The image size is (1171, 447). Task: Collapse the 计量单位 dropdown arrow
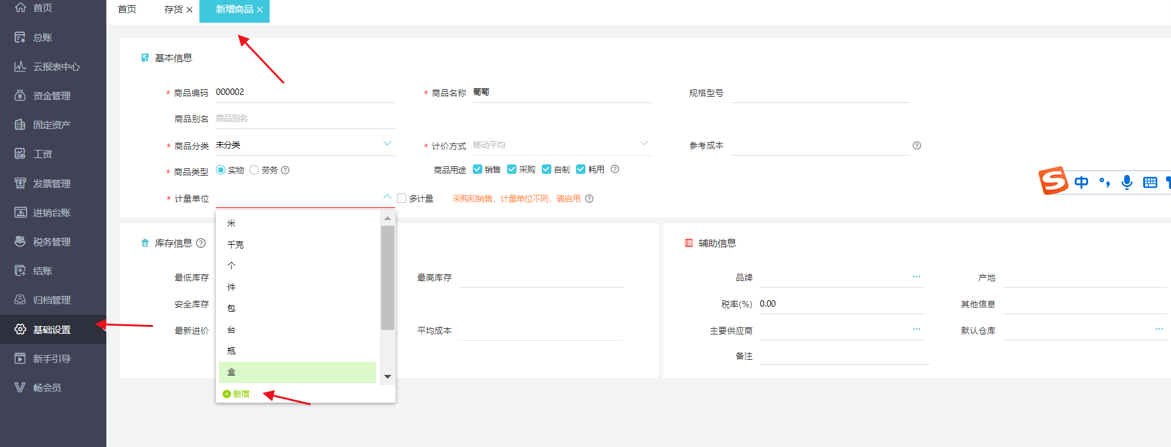(387, 197)
